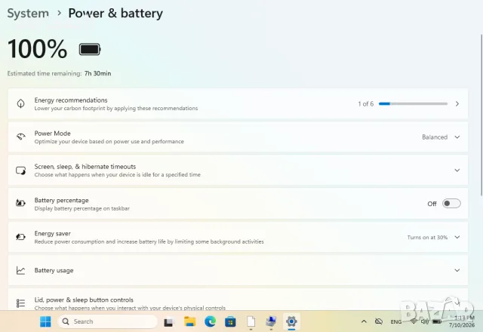Open Energy recommendations page
This screenshot has height=332, width=483.
click(x=238, y=104)
